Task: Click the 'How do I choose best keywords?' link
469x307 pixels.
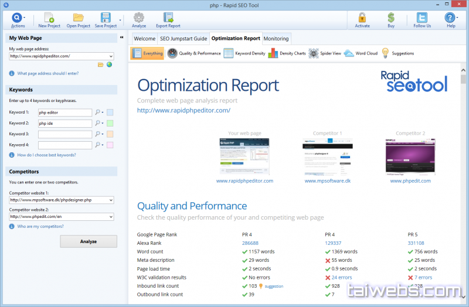Action: click(x=46, y=155)
